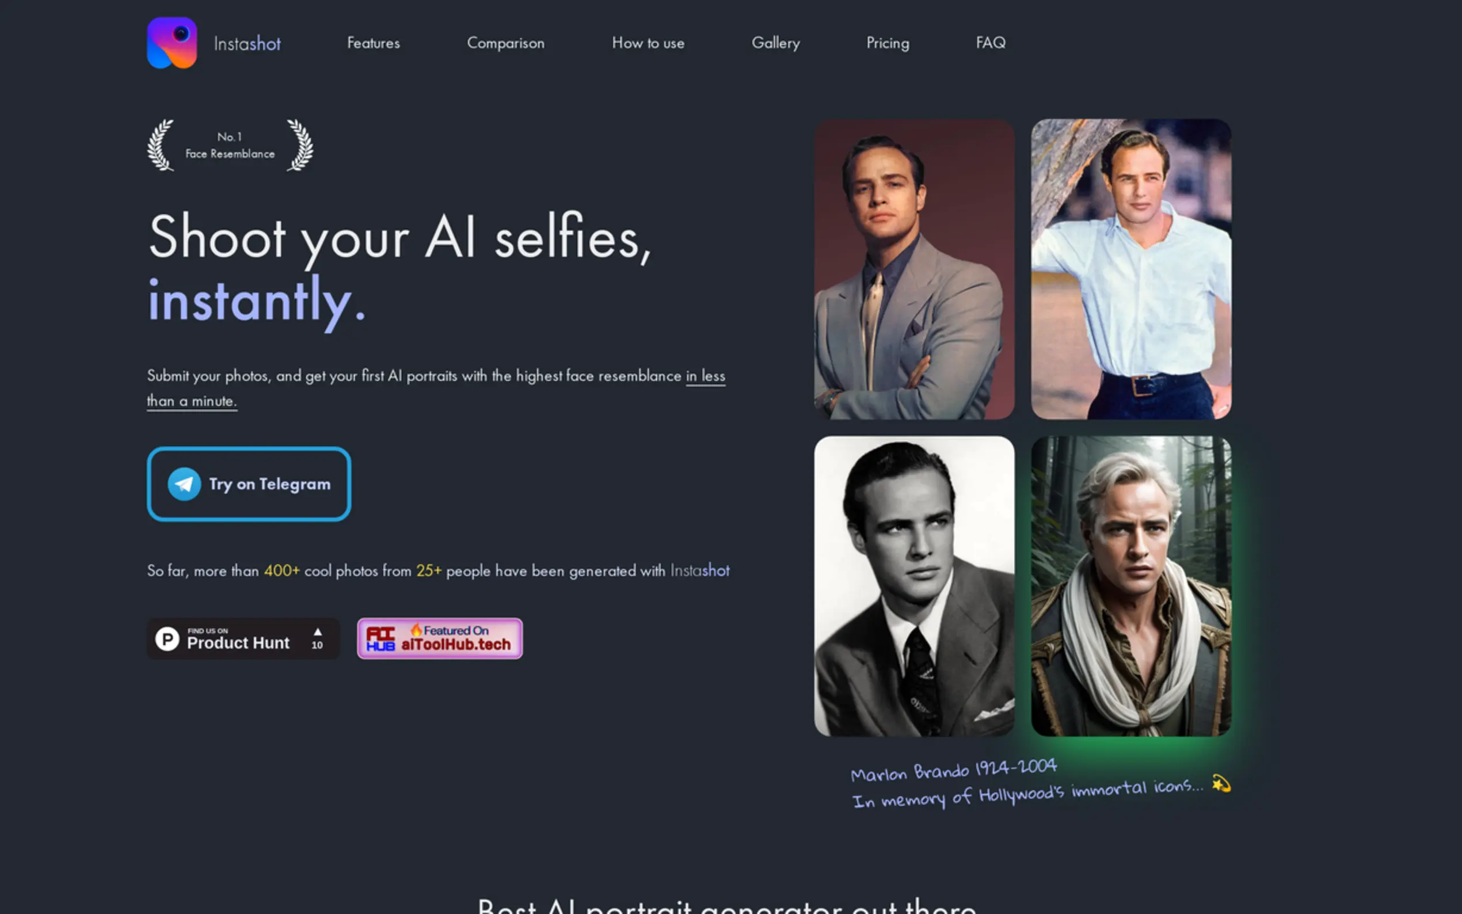Click the Instashot brand name in header

click(247, 44)
